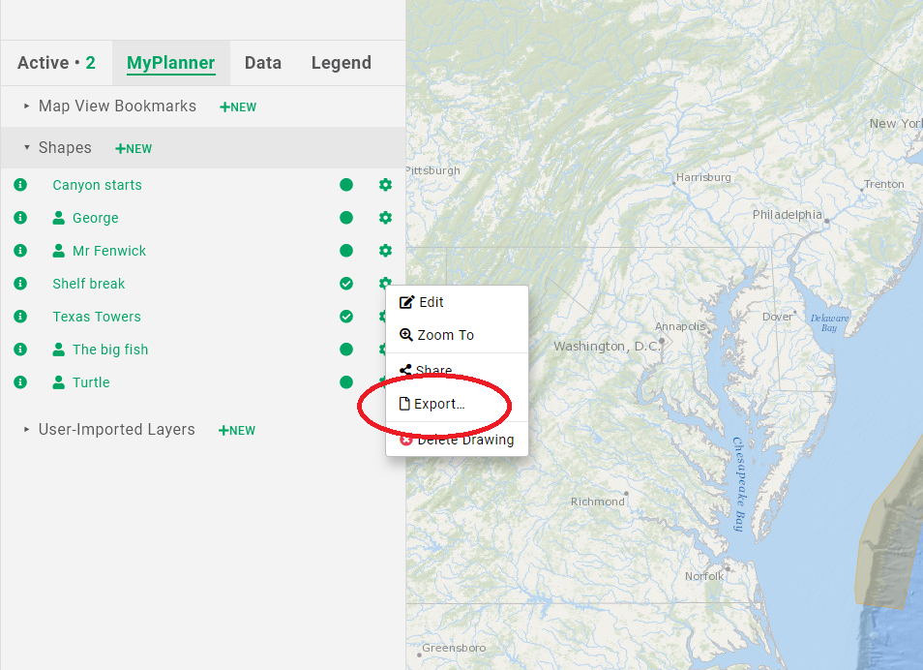Click the info icon next to Turtle

(x=19, y=382)
